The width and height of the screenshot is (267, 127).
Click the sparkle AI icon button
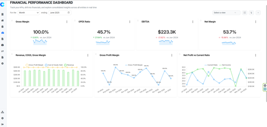coord(251,13)
